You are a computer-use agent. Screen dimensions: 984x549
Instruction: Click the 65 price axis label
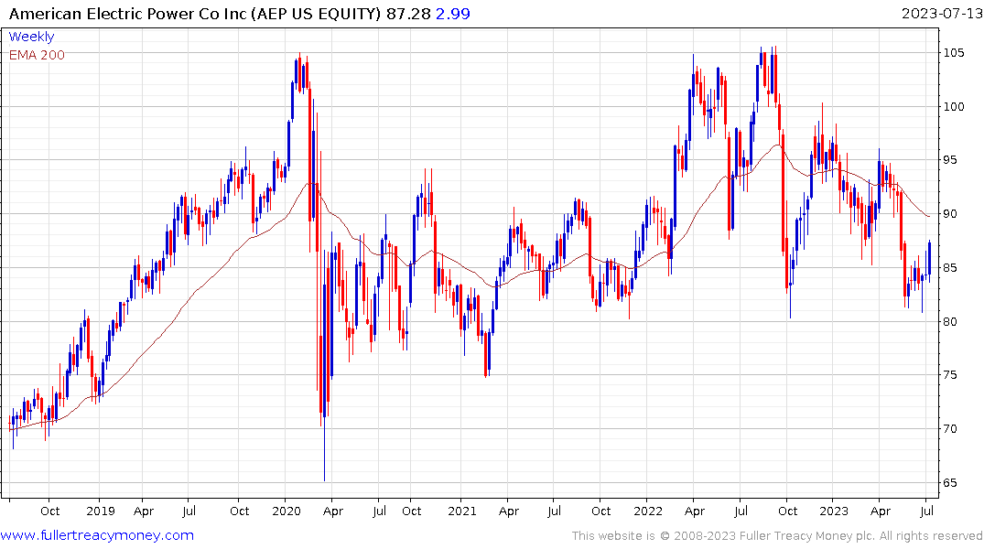click(x=950, y=483)
